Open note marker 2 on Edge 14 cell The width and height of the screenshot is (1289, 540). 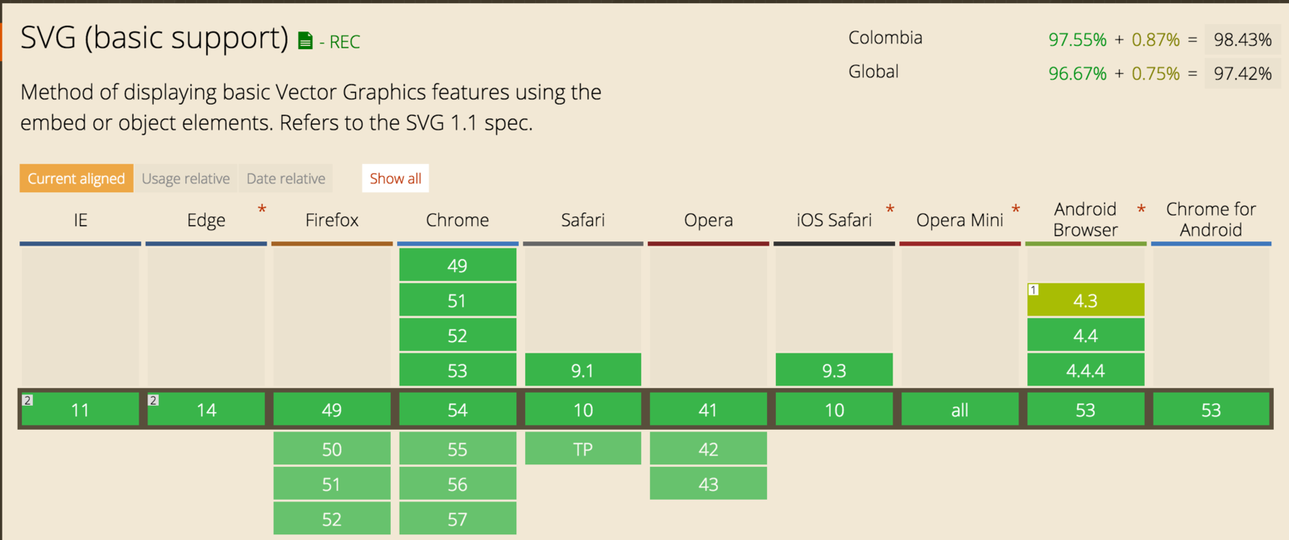coord(153,400)
